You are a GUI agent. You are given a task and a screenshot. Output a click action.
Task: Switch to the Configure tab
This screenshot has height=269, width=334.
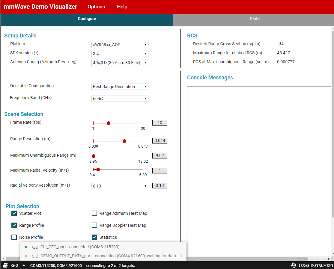tap(87, 20)
